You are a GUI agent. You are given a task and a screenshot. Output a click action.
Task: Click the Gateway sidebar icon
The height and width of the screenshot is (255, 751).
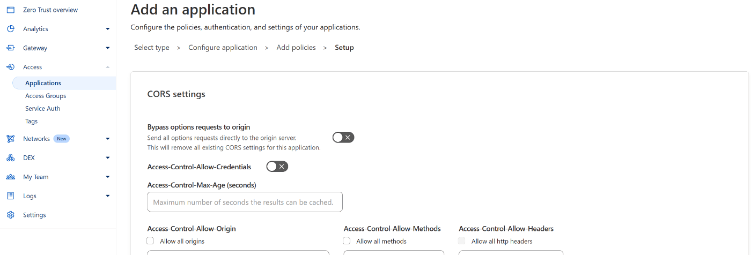[x=10, y=48]
